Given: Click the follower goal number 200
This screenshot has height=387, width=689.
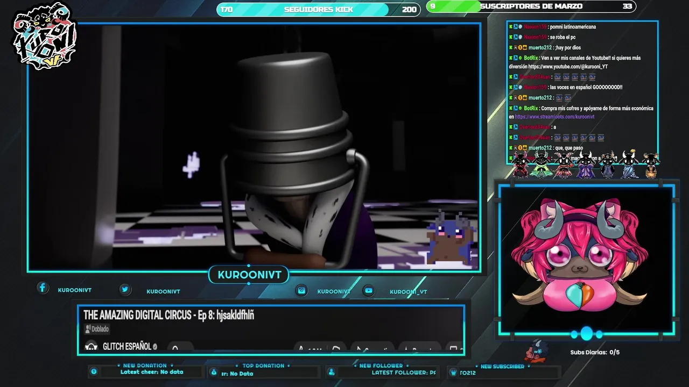Looking at the screenshot, I should click(409, 10).
